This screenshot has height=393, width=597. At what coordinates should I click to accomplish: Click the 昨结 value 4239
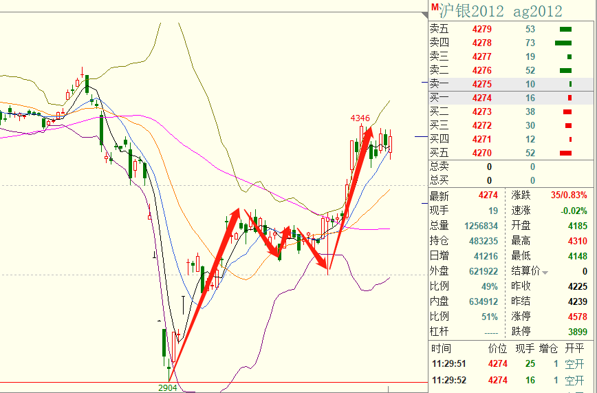point(578,301)
